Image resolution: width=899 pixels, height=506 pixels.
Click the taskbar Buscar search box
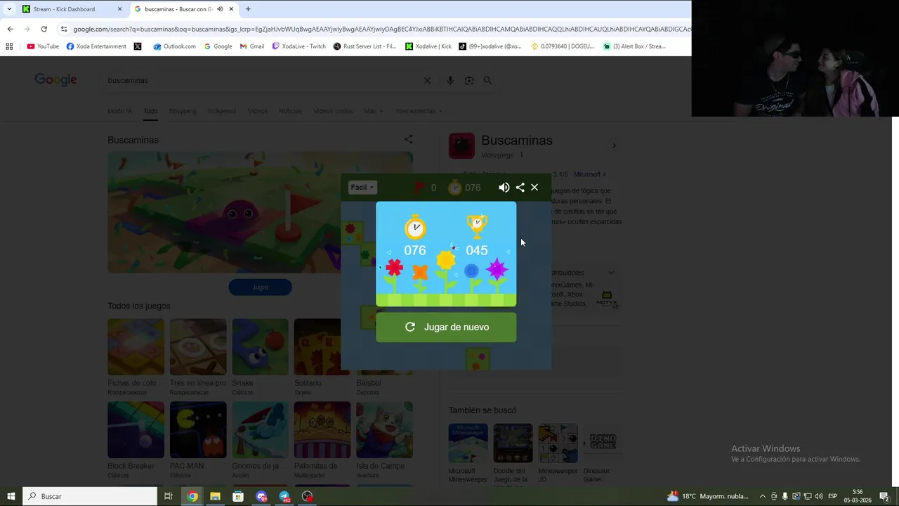coord(89,496)
